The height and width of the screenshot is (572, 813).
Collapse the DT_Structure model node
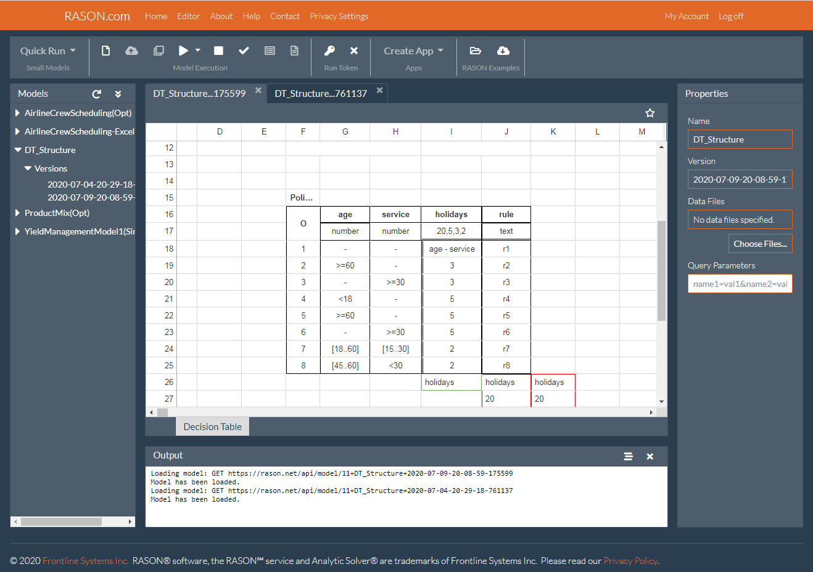click(18, 150)
